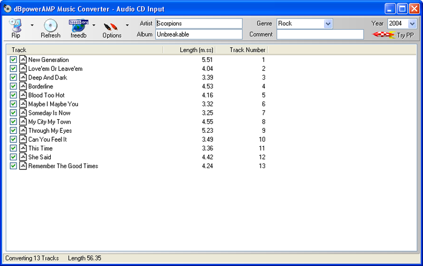Select the track name Someday Is Now
This screenshot has width=423, height=266.
[x=50, y=113]
